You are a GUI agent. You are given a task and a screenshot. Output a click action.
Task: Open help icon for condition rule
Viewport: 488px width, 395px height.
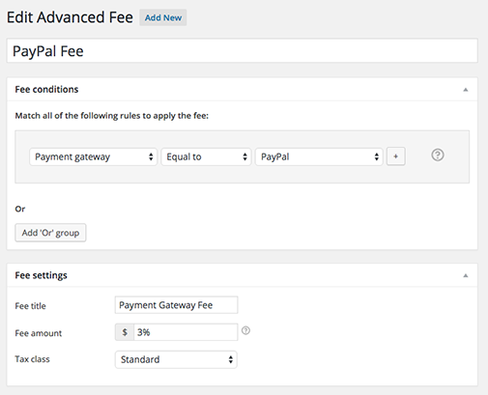pos(438,155)
